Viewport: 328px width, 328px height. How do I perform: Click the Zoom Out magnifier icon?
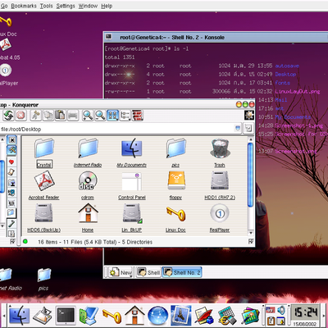click(x=100, y=116)
